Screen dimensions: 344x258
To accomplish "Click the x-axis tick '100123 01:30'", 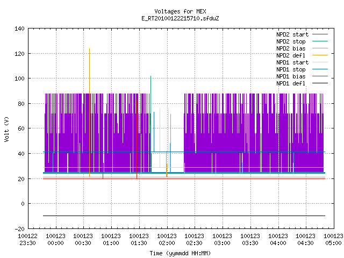I will tap(139, 240).
